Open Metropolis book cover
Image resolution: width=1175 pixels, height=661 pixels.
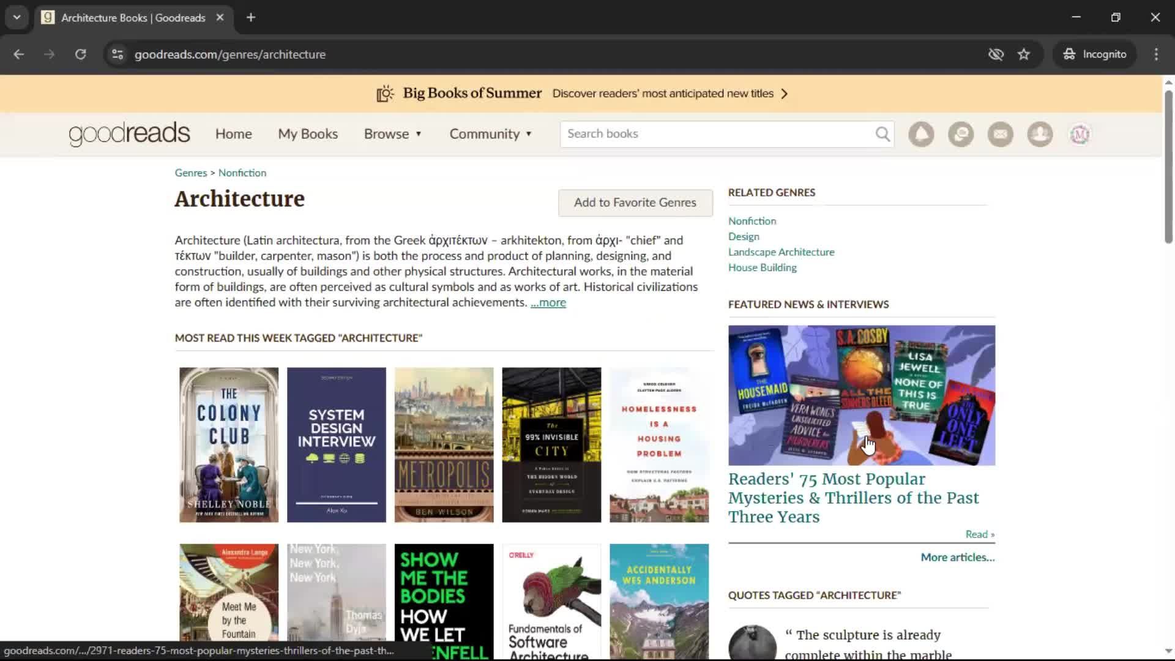point(444,445)
